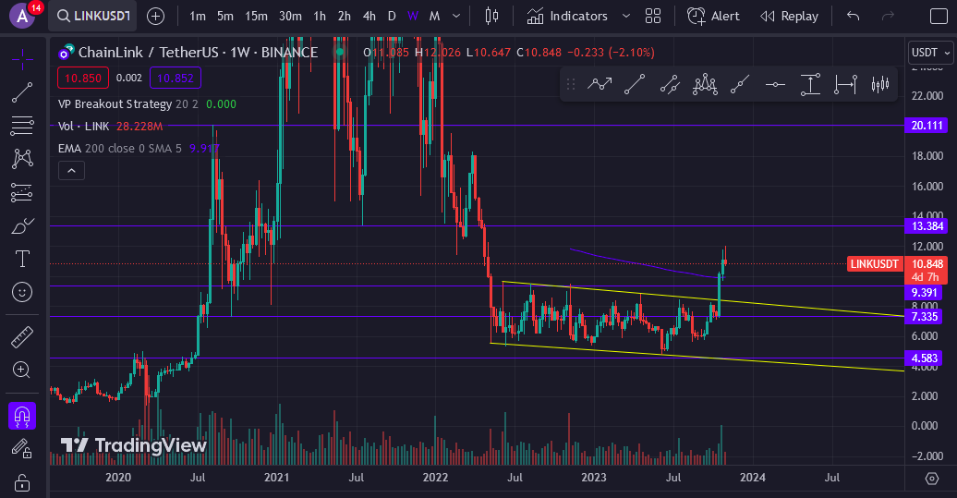The height and width of the screenshot is (498, 957).
Task: Open the emoji icons tool
Action: pyautogui.click(x=22, y=292)
